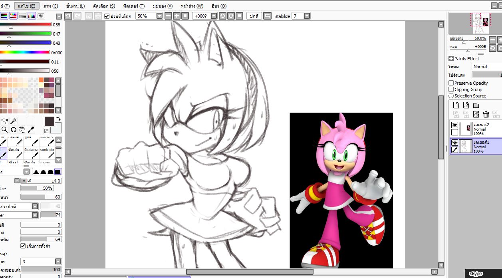Click the toolbar zoom out minus button
This screenshot has height=278, width=502.
coord(168,16)
